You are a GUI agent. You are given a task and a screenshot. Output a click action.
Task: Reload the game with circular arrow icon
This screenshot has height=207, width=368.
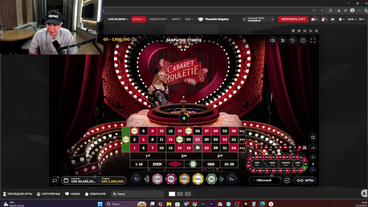305,31
